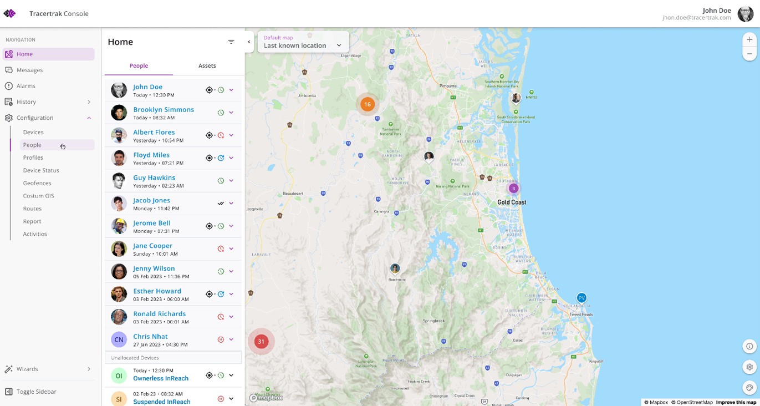Click the red cluster marker labeled 31

pos(261,342)
